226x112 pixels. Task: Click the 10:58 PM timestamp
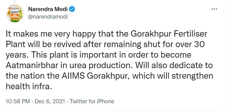tap(17, 101)
